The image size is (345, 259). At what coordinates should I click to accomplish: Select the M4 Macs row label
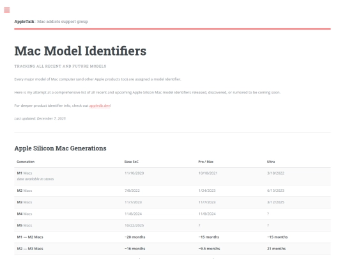(x=24, y=214)
